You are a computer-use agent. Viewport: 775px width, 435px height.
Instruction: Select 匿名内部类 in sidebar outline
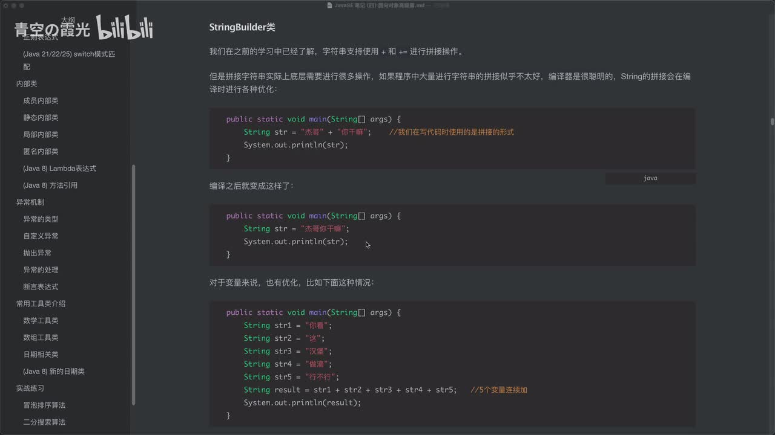[x=41, y=152]
